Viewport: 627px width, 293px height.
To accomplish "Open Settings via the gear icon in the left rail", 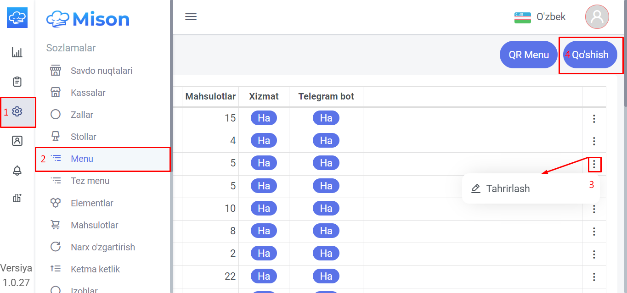I will click(17, 111).
